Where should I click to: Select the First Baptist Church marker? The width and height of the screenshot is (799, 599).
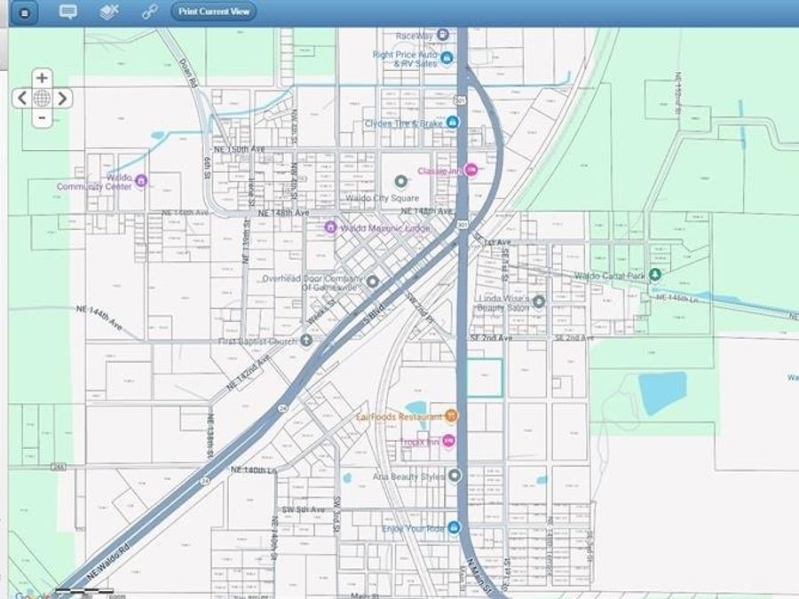[306, 341]
